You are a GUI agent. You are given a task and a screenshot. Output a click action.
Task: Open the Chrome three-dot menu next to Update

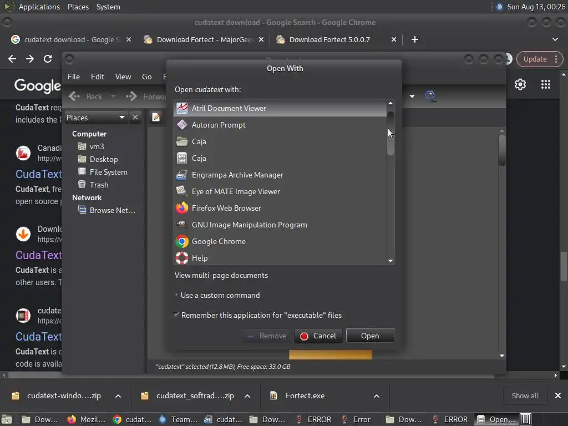click(x=556, y=59)
